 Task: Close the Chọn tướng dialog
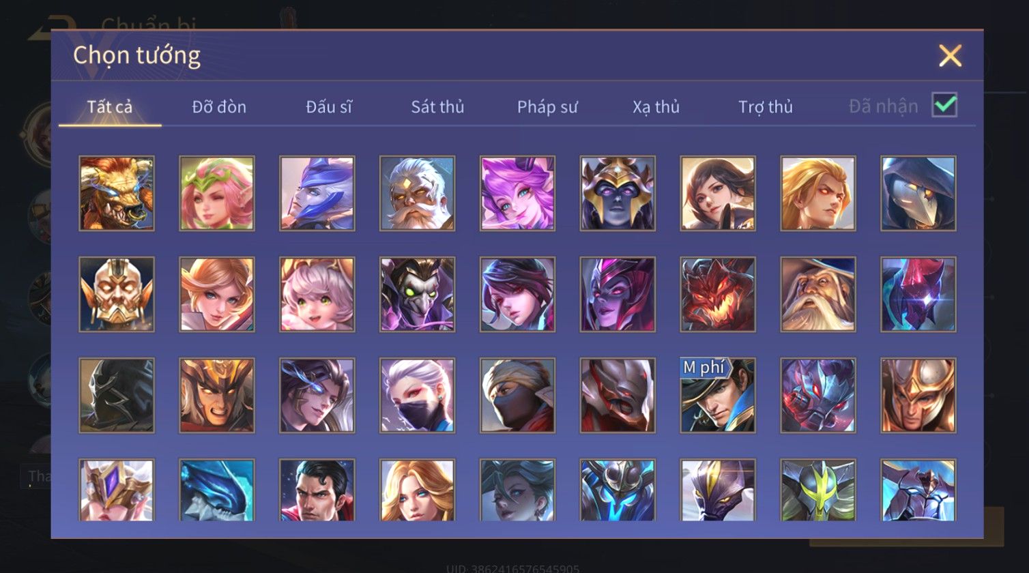(x=950, y=55)
